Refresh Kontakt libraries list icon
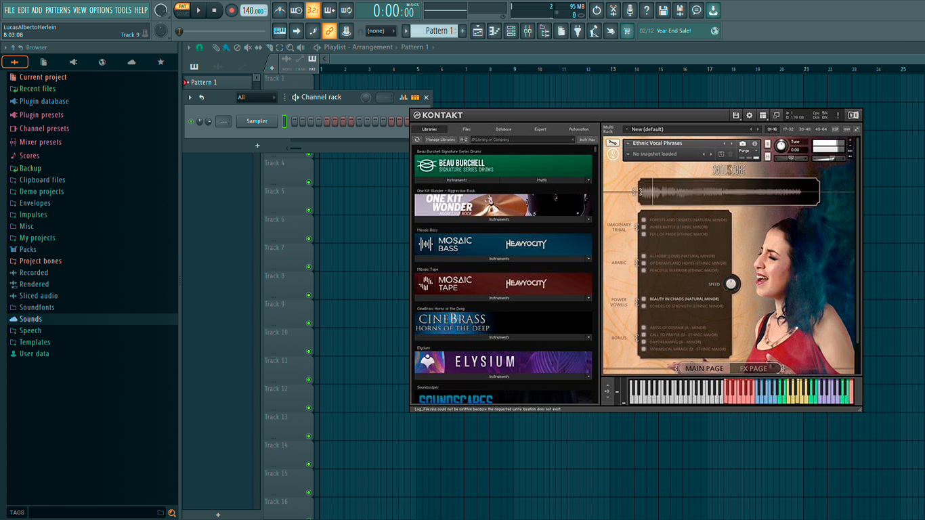This screenshot has width=925, height=520. coord(418,139)
